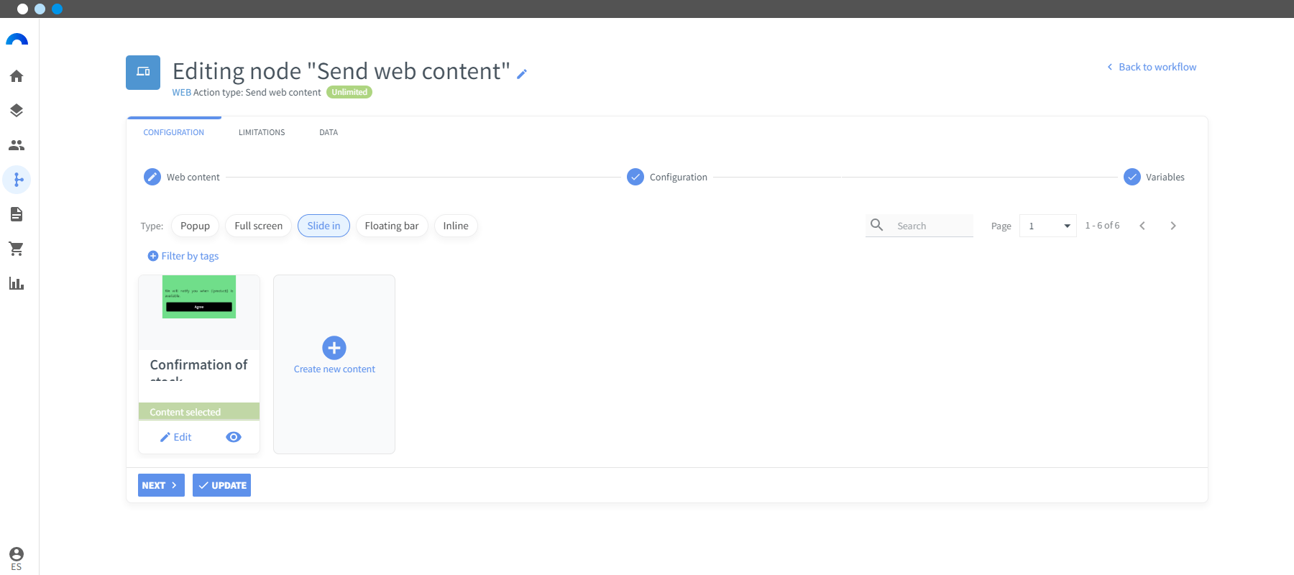Click the plus icon to create content
Viewport: 1294px width, 575px height.
pos(334,348)
